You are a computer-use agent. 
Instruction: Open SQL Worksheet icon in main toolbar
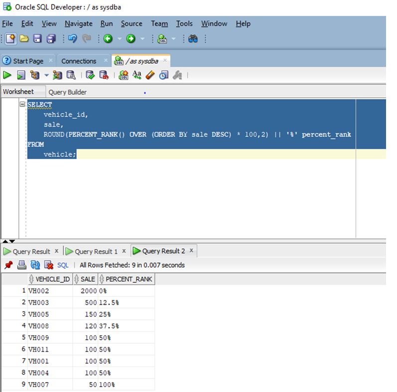click(x=162, y=39)
